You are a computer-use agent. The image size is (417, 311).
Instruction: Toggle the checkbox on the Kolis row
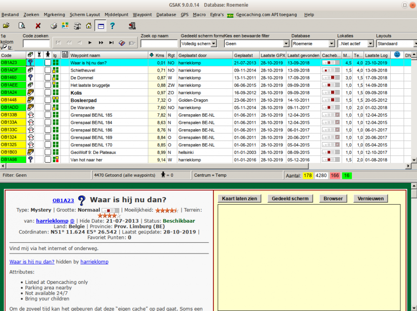click(48, 93)
